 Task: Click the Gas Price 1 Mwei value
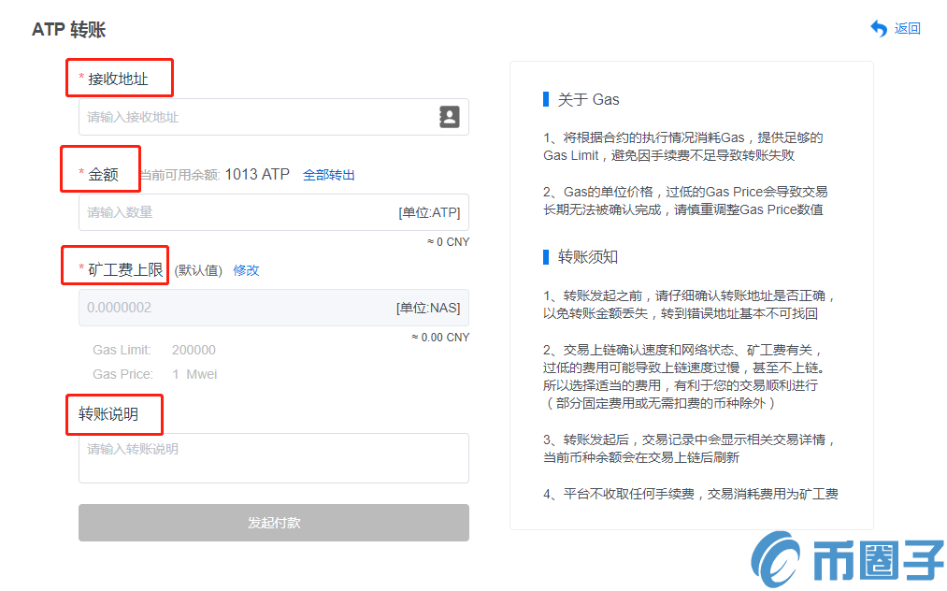(194, 374)
